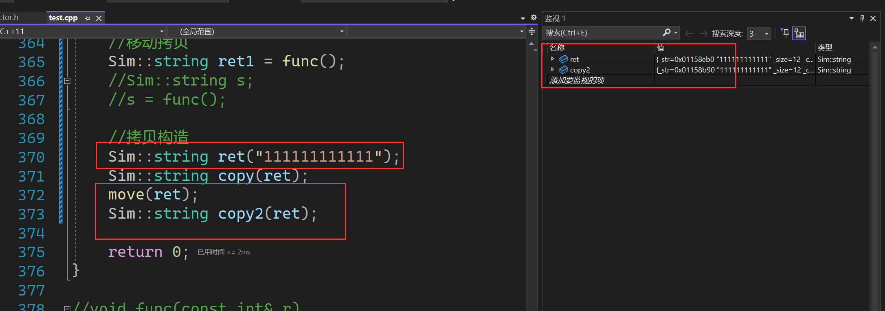Click the 拷贝构造 comment at line 369

click(149, 137)
